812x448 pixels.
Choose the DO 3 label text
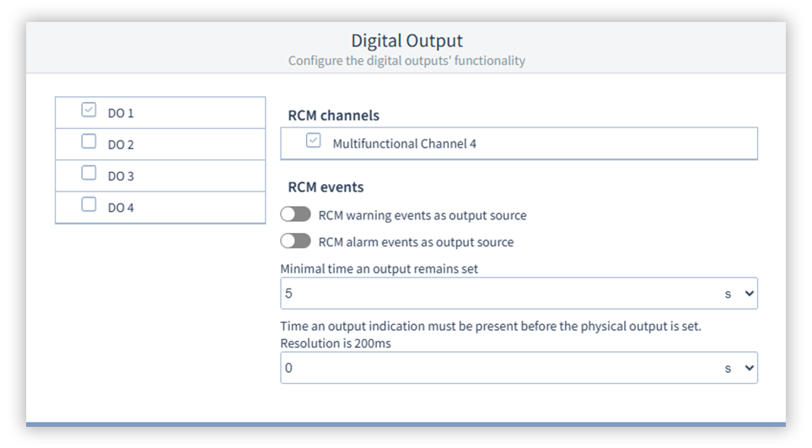(x=121, y=175)
